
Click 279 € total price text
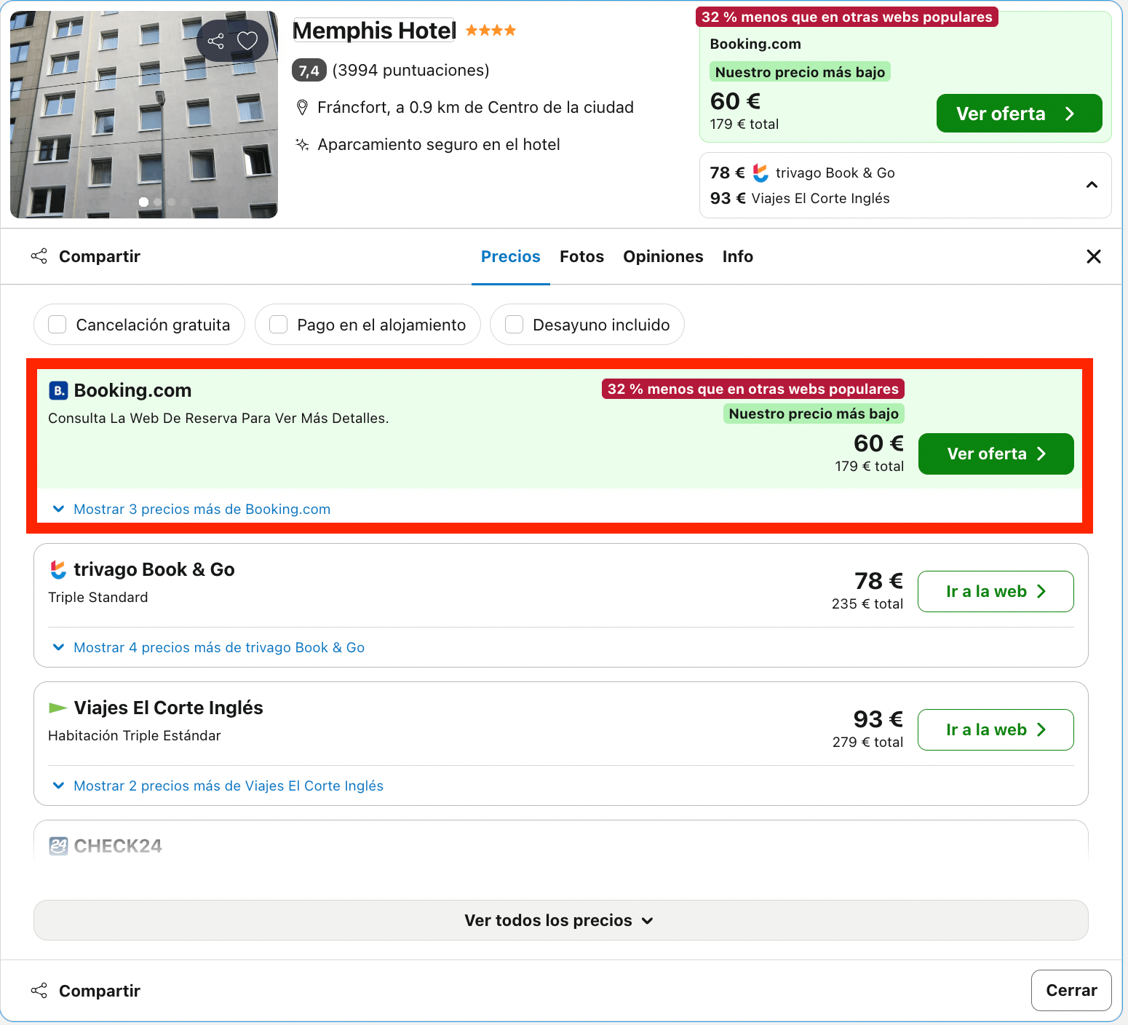click(867, 743)
